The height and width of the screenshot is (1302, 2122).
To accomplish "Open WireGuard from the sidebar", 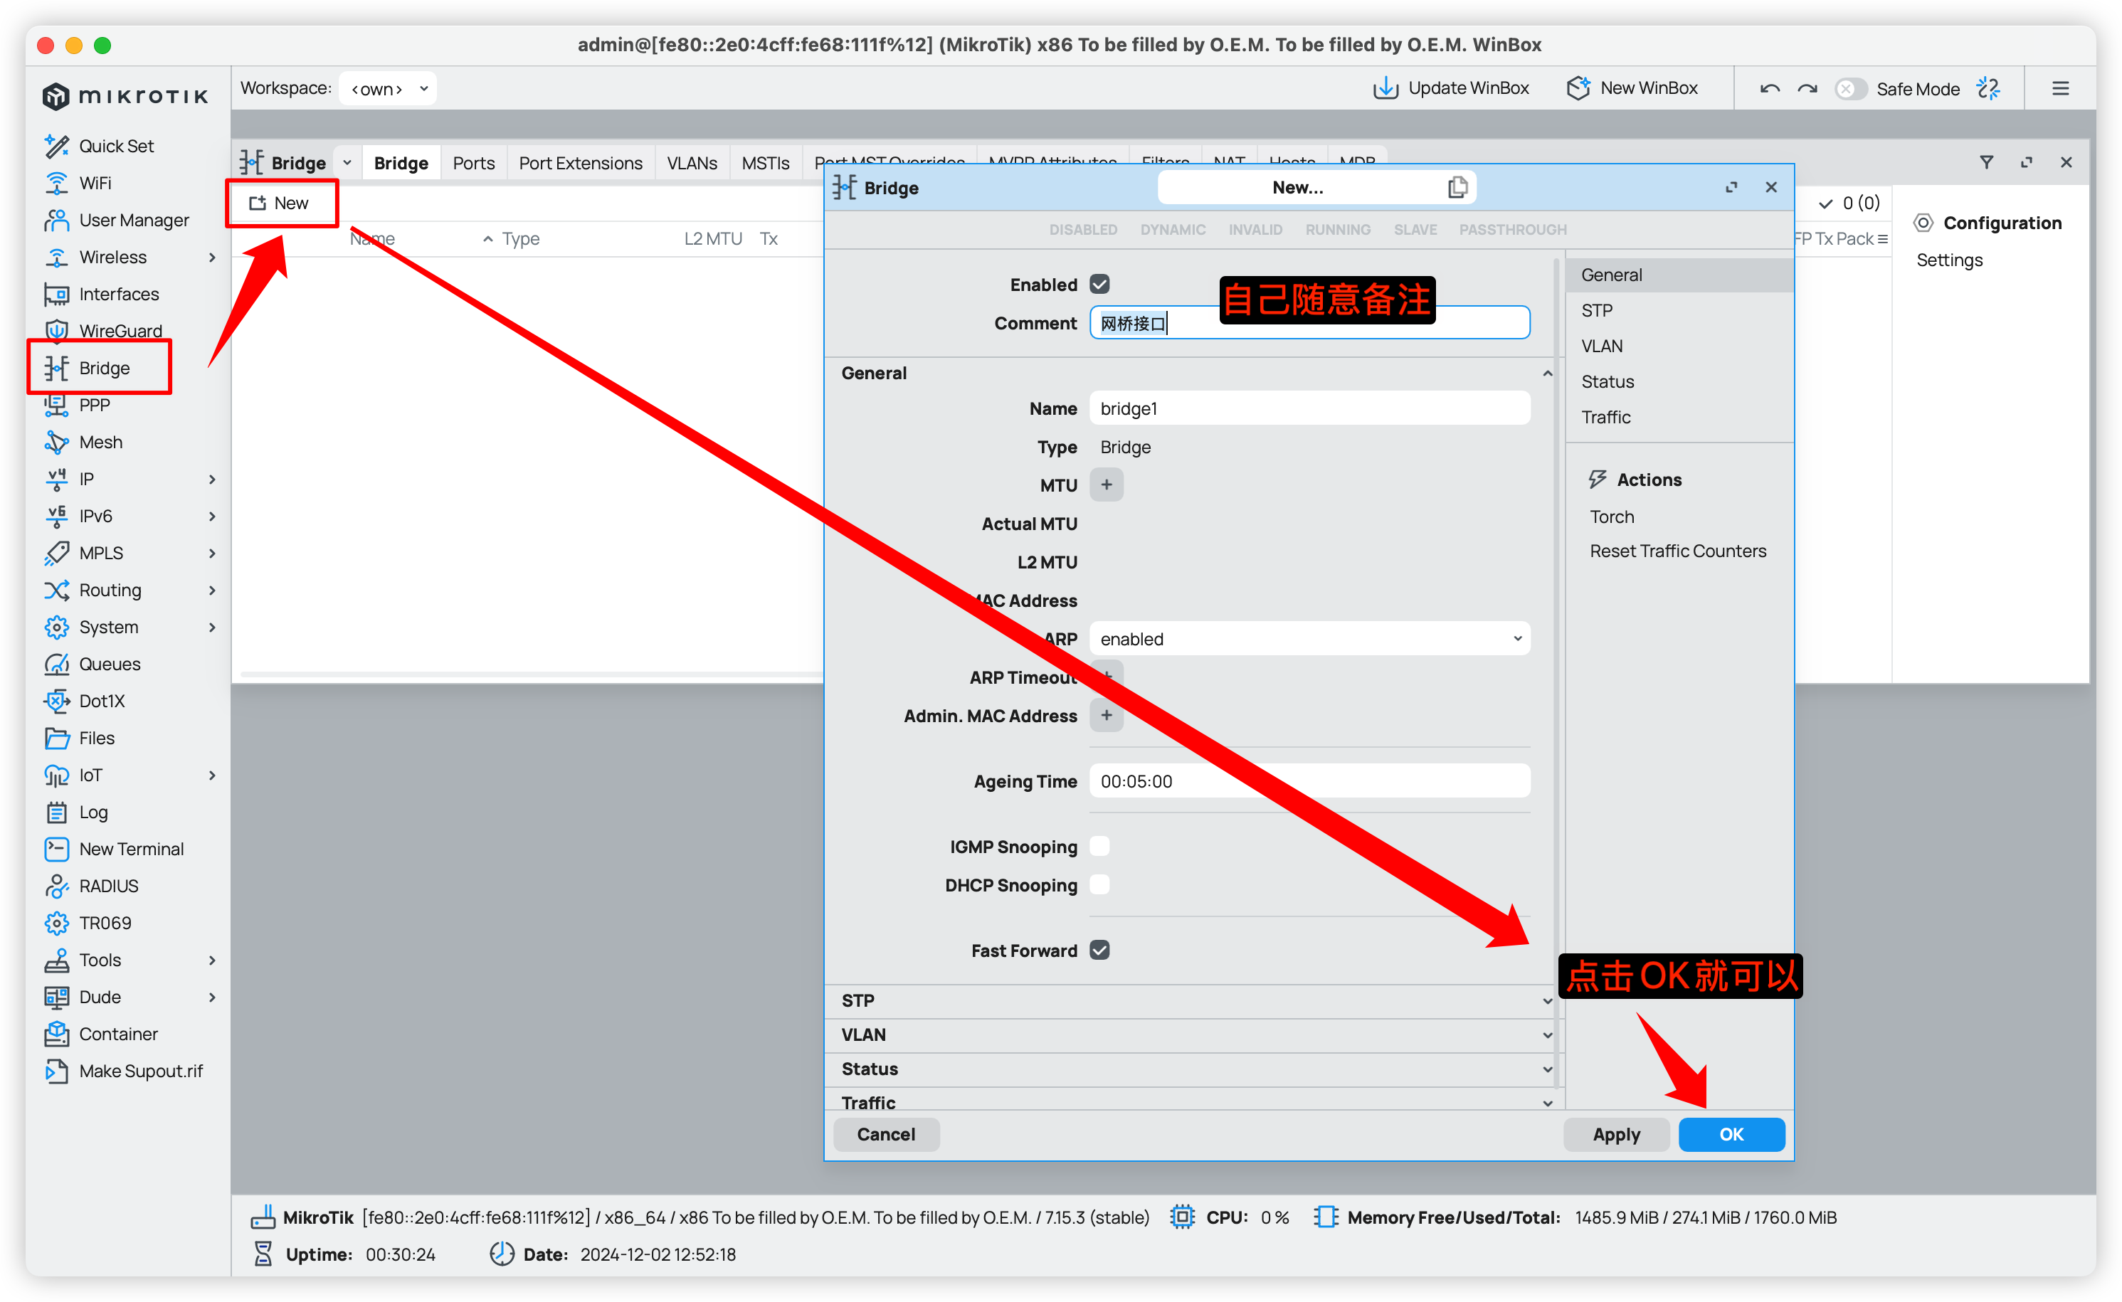I will point(103,331).
